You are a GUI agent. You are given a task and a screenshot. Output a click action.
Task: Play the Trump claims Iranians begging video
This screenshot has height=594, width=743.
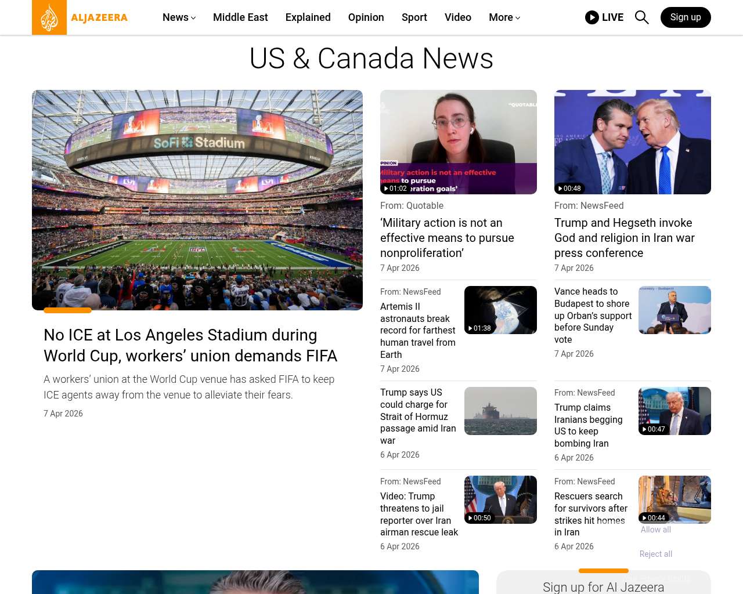[x=675, y=411]
